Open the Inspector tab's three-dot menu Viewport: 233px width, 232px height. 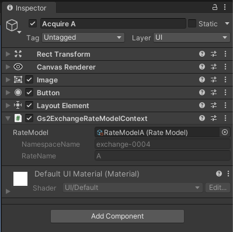pyautogui.click(x=225, y=7)
